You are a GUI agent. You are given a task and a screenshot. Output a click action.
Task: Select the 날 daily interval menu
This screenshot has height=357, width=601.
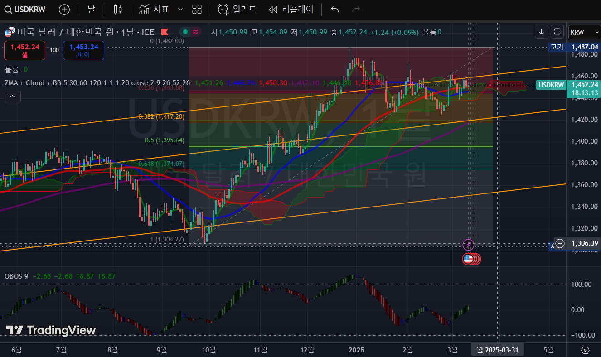[91, 10]
